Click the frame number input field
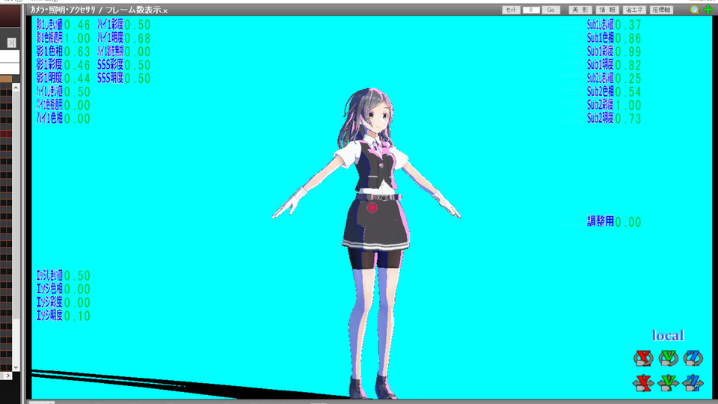 point(531,10)
